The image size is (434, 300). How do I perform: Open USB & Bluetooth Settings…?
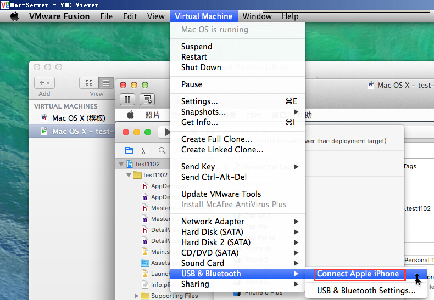coord(366,291)
